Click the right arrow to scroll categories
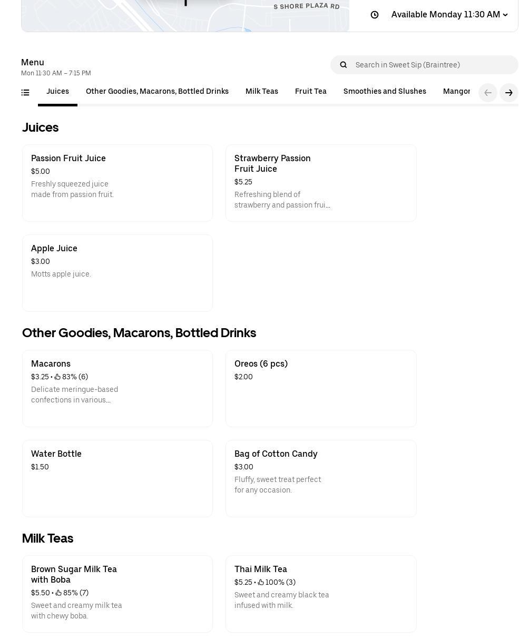 click(x=508, y=93)
